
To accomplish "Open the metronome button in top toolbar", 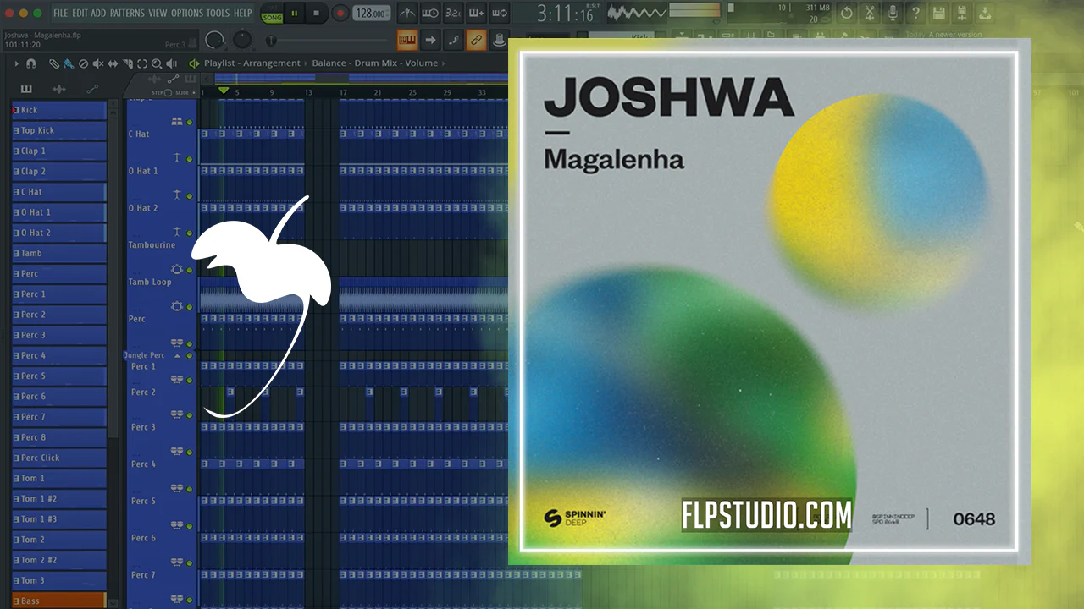I will [x=407, y=14].
